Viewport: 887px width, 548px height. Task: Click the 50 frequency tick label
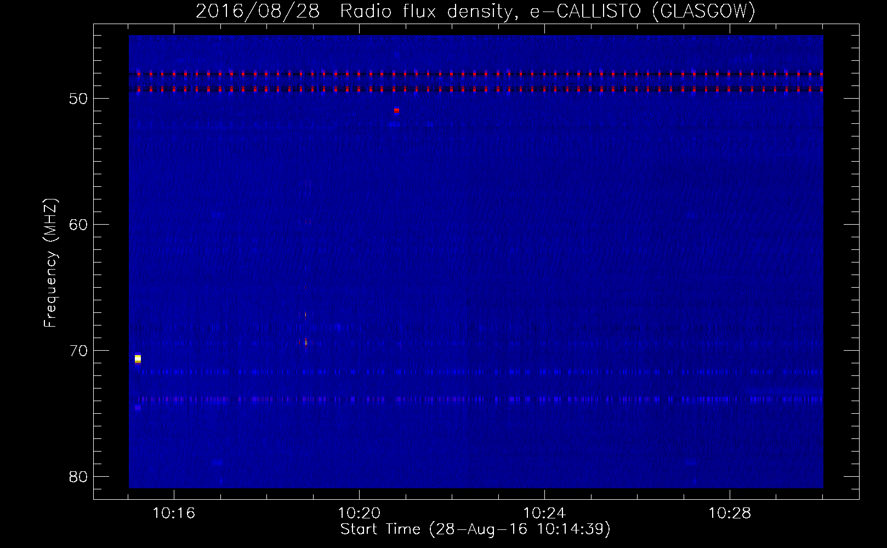[x=78, y=99]
